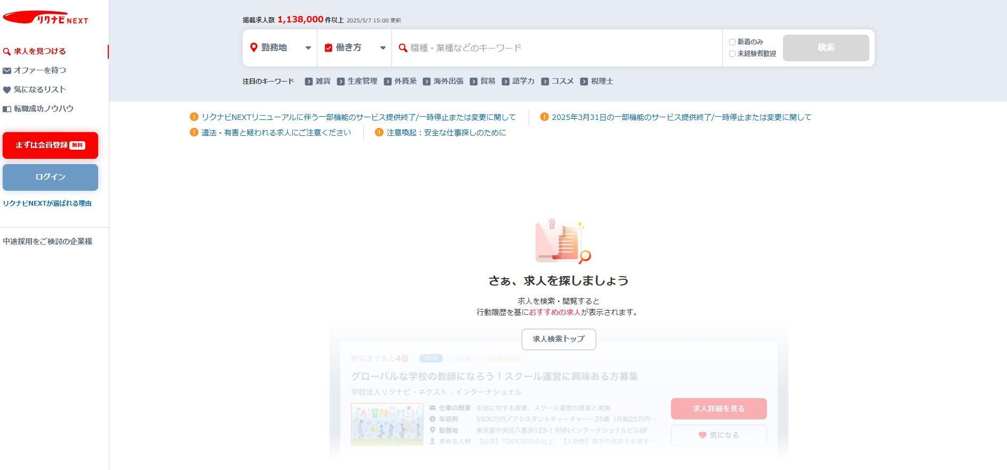Viewport: 1007px width, 470px height.
Task: Click the magnifier icon beside 求人を見つける
Action: 7,52
